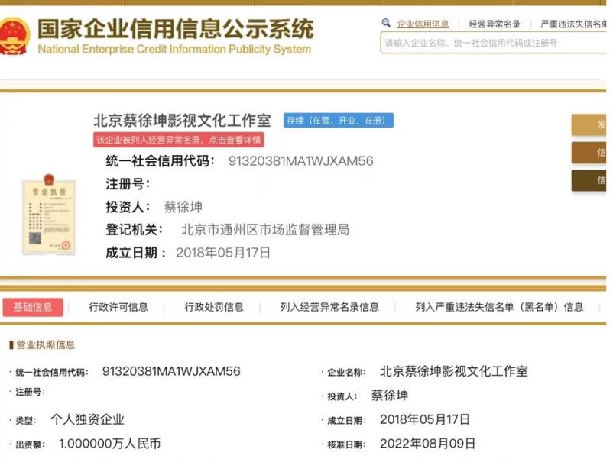This screenshot has height=459, width=613.
Task: Click the national emblem logo
Action: click(x=15, y=35)
